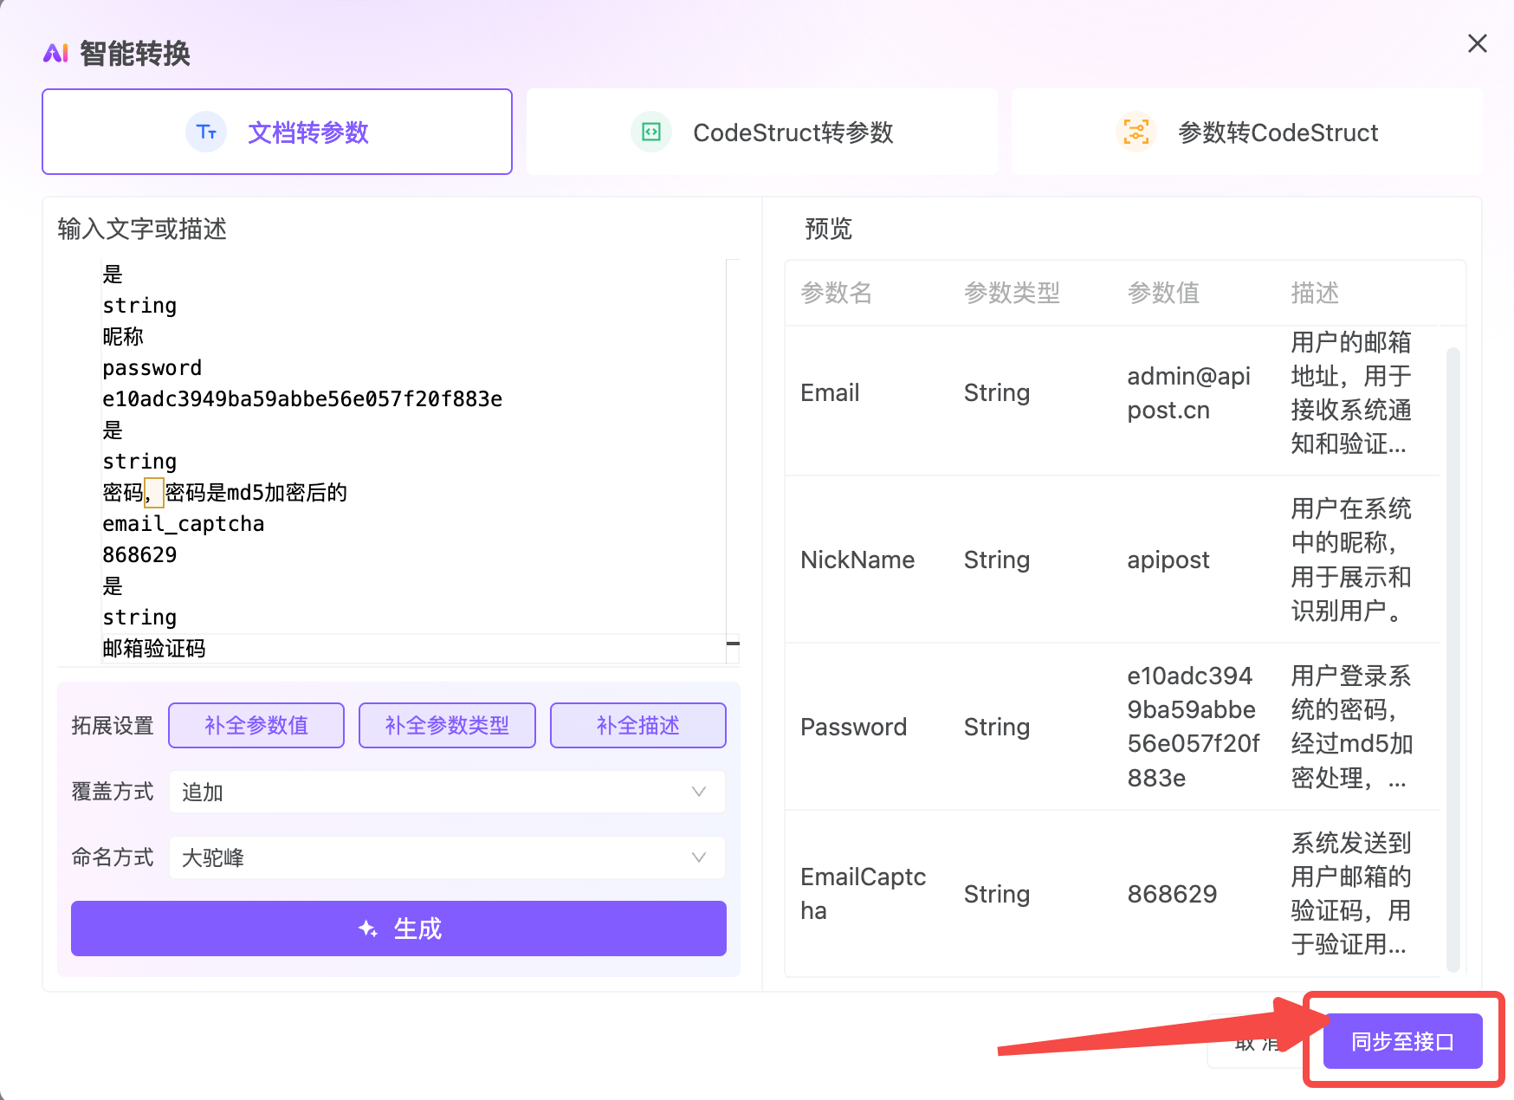Enable 补全描述 option
Screen dimensions: 1514x1100
(x=637, y=725)
